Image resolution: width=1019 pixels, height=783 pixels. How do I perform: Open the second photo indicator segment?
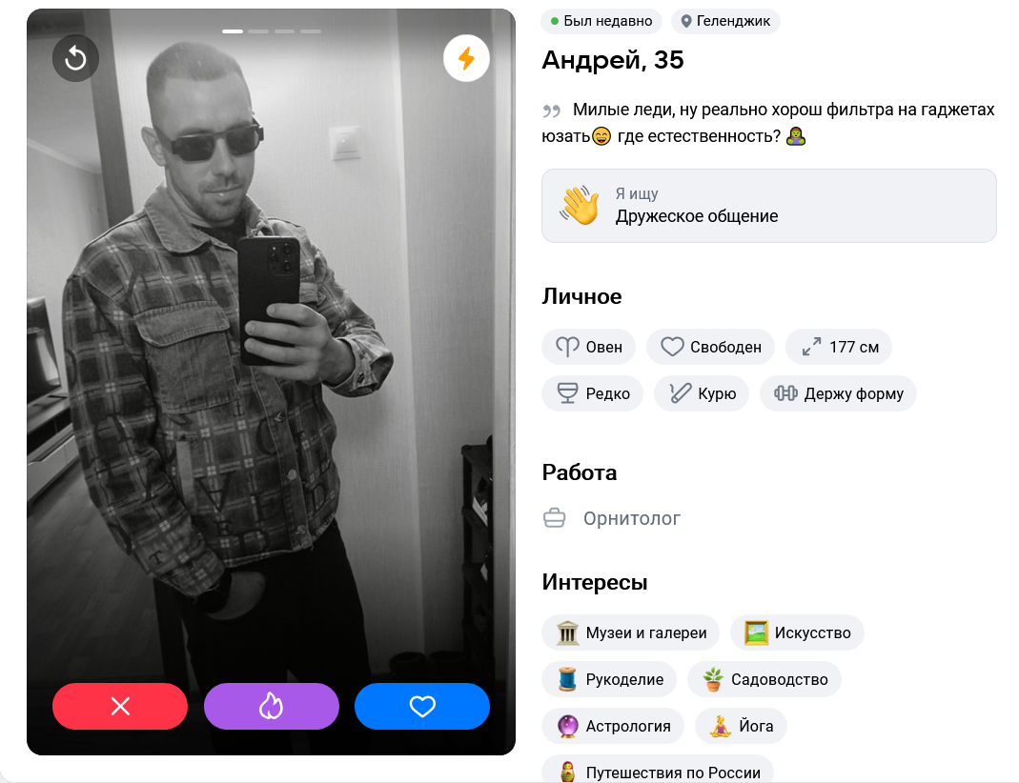(x=258, y=31)
